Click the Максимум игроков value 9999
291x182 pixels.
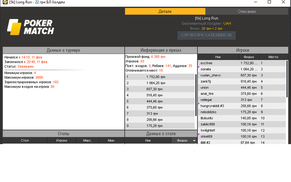tap(39, 77)
